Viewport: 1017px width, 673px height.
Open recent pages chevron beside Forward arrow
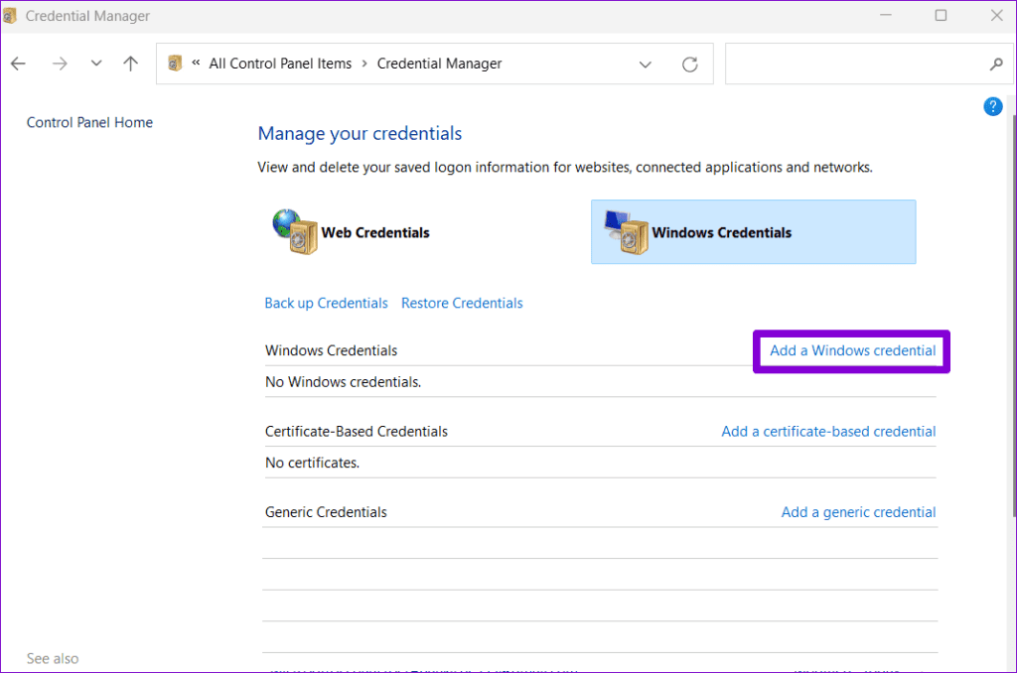click(x=95, y=63)
